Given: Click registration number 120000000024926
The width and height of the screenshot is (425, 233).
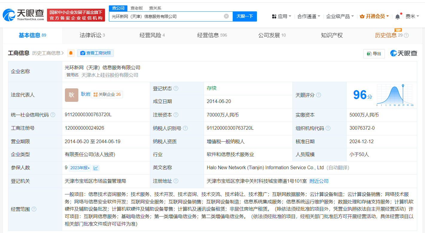Looking at the screenshot, I should click(84, 128).
